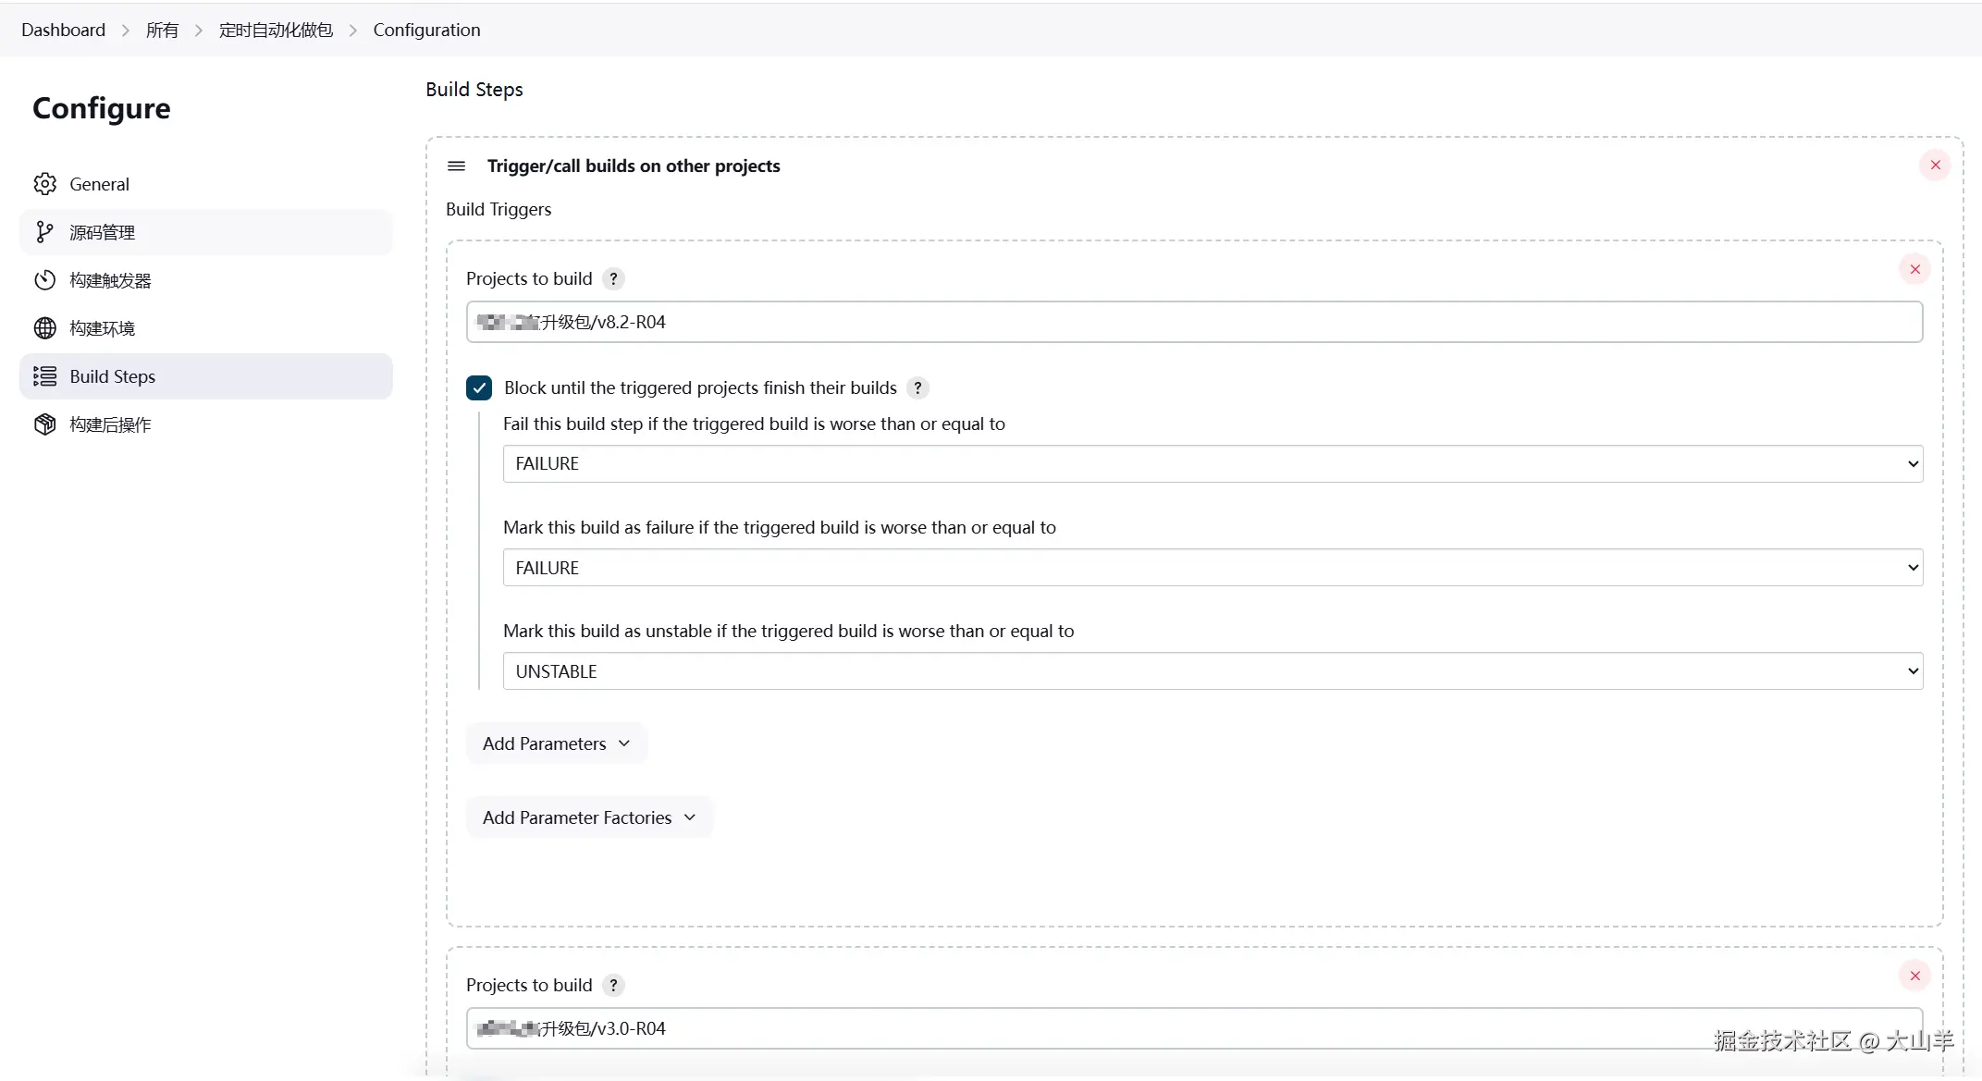Viewport: 1982px width, 1081px height.
Task: Expand the Add Parameters menu
Action: [x=556, y=744]
